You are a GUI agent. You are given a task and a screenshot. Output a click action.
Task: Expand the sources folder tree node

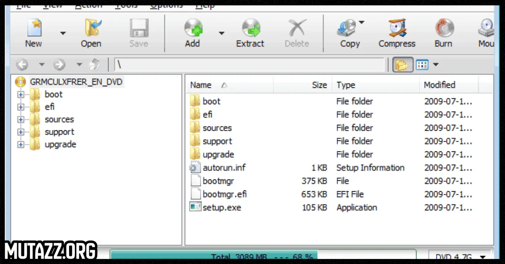[x=21, y=120]
